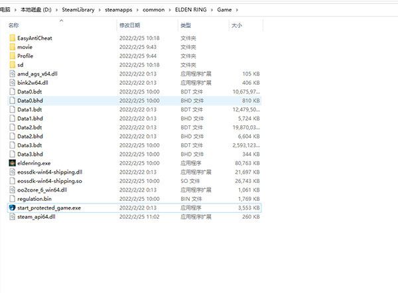Screen dimensions: 398x293
Task: Click the amd_ags_x64.dll file icon
Action: point(13,74)
